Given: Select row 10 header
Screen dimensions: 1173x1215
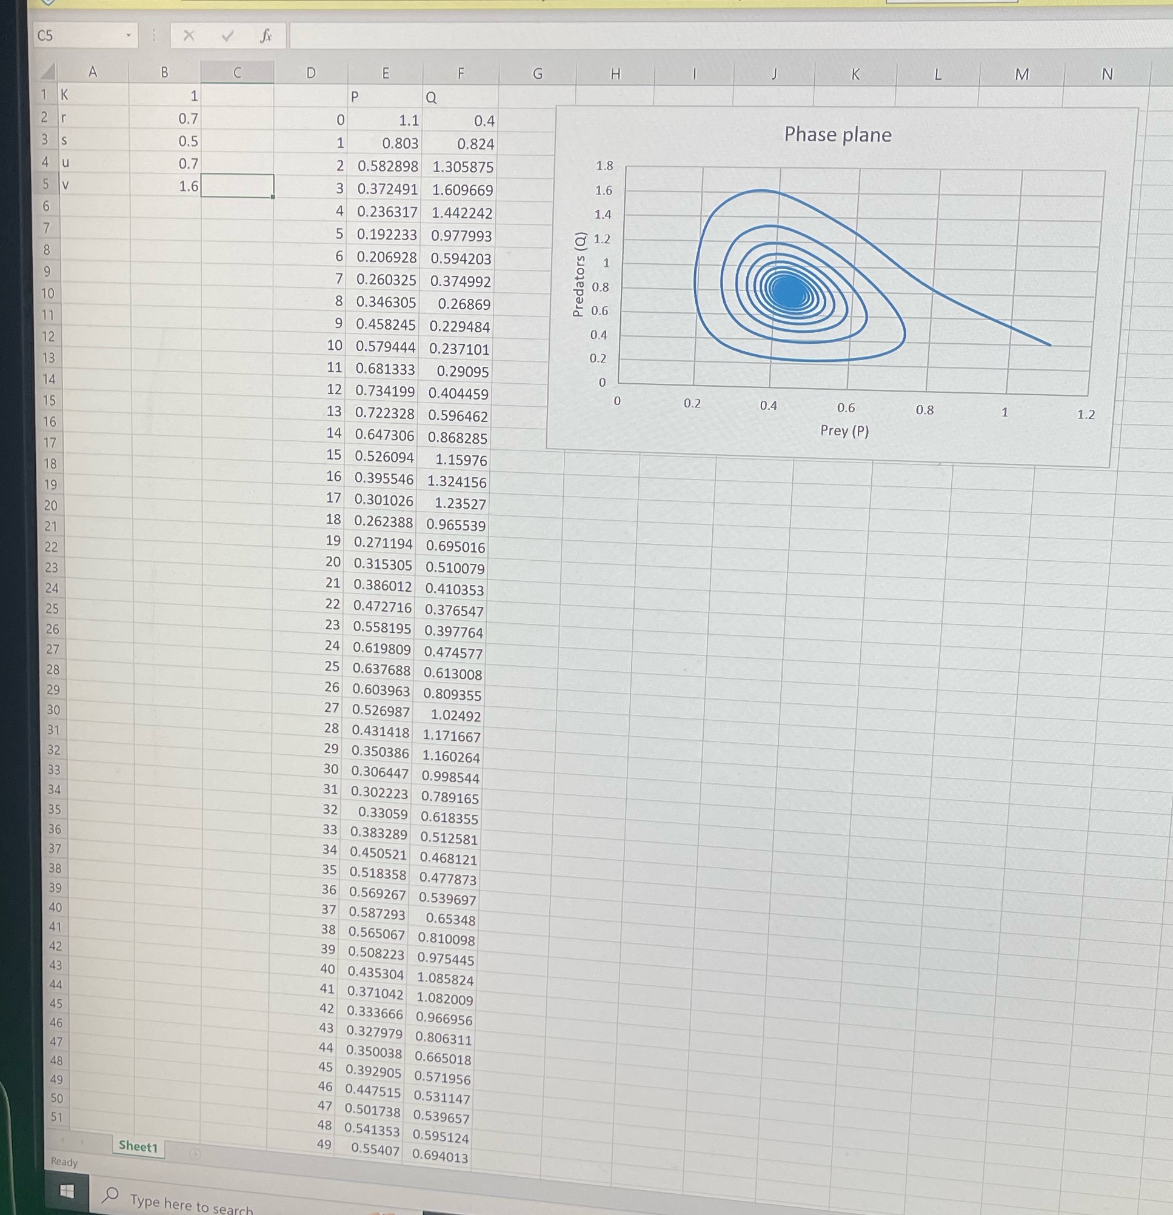Looking at the screenshot, I should 48,293.
